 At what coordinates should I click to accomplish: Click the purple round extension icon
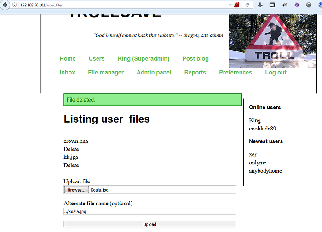(x=297, y=5)
